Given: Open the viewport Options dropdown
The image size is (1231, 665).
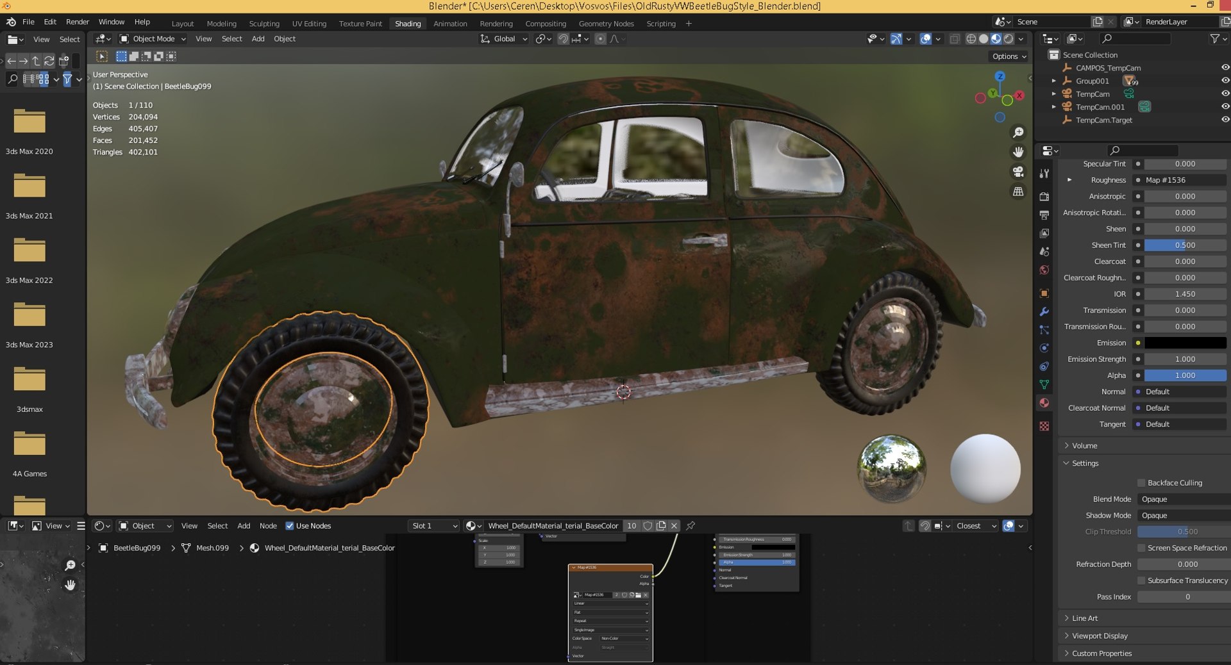Looking at the screenshot, I should (x=1009, y=56).
